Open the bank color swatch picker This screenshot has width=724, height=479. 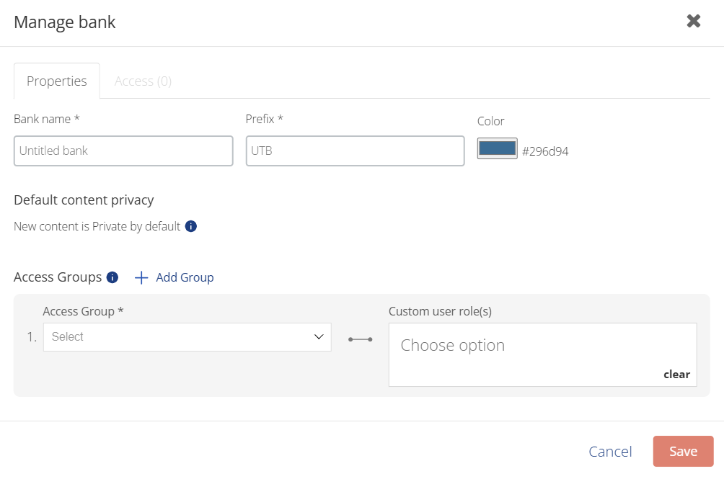pos(498,148)
